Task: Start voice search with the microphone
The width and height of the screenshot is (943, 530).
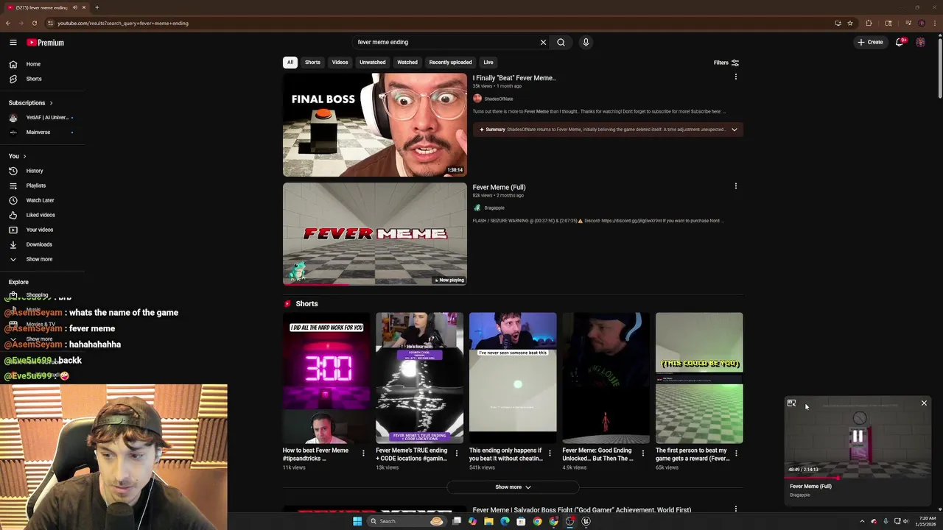Action: (x=586, y=42)
